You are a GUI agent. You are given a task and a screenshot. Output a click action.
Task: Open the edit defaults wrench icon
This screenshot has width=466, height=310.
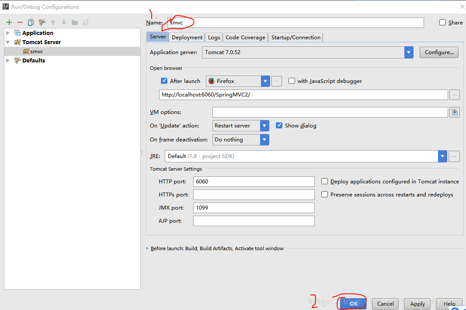[x=42, y=22]
